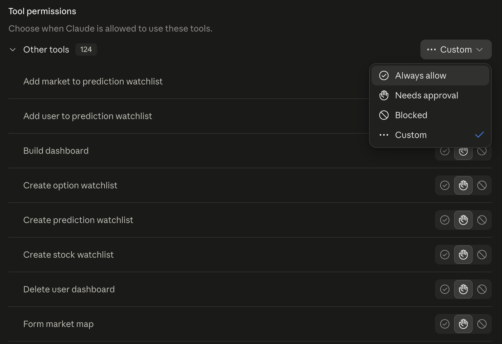The width and height of the screenshot is (502, 344).
Task: Block the Create prediction watchlist tool
Action: click(482, 220)
